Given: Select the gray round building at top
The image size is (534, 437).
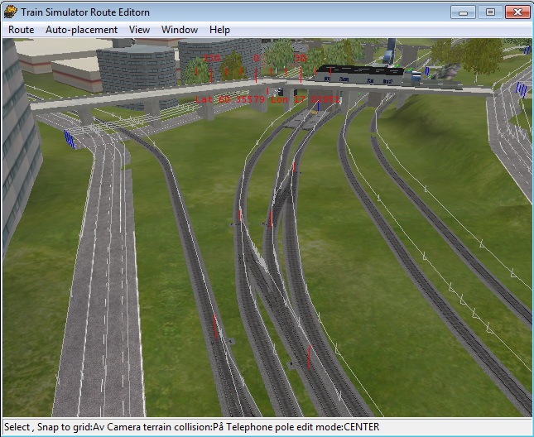Looking at the screenshot, I should (137, 66).
